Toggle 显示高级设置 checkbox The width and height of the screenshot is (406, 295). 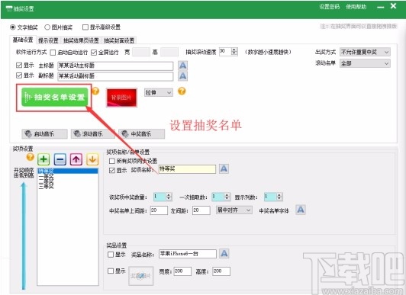[85, 27]
